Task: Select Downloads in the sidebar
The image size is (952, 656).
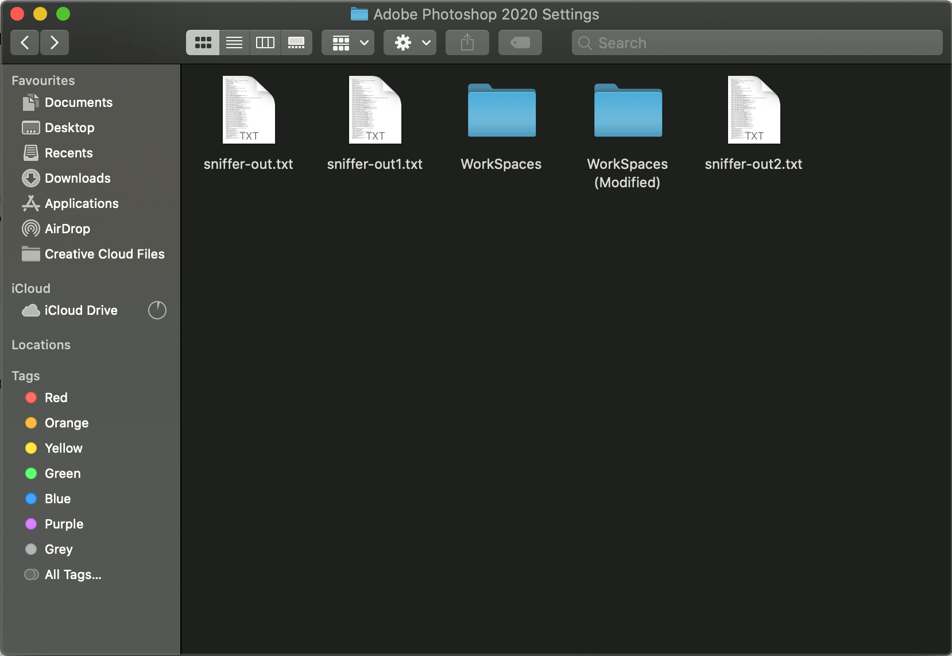Action: click(x=78, y=178)
